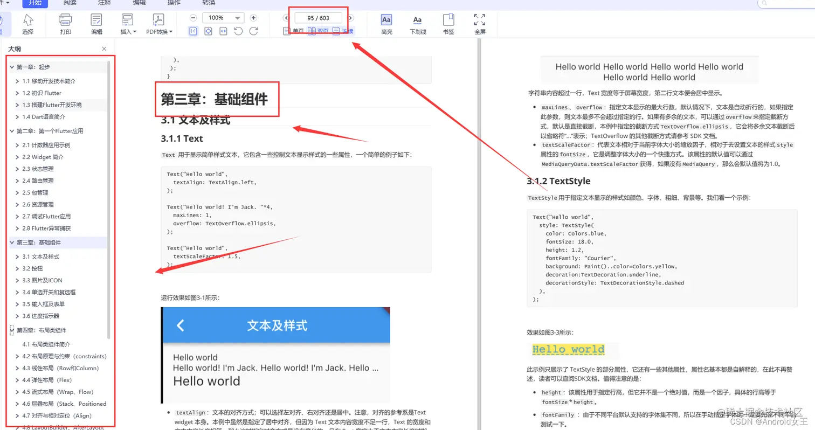
Task: Zoom in with the plus control
Action: click(x=253, y=17)
